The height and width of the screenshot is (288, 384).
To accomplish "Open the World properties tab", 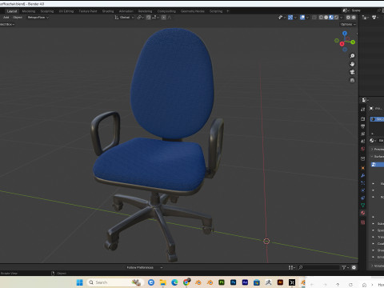I will pyautogui.click(x=363, y=149).
